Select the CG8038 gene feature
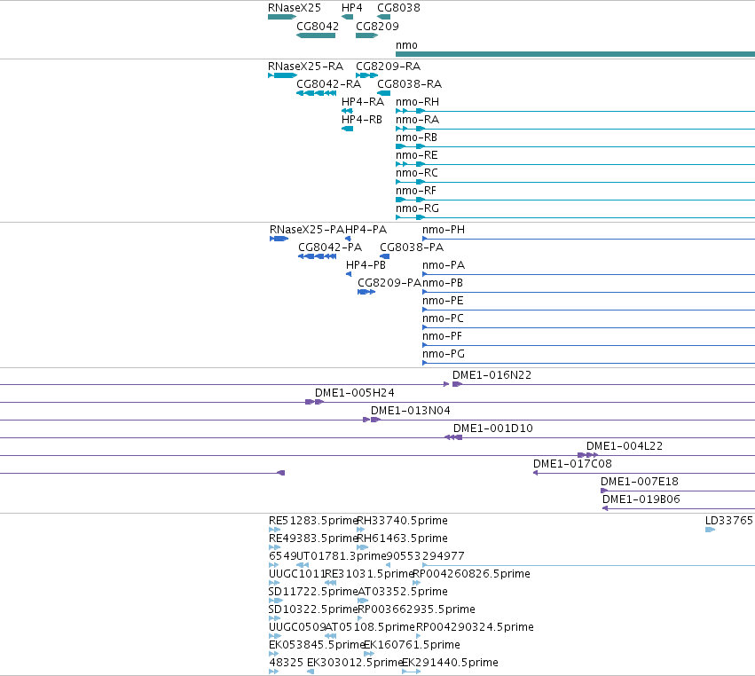 point(384,18)
